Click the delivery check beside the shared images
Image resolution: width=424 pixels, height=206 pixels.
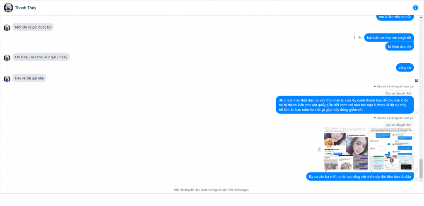[x=417, y=170]
